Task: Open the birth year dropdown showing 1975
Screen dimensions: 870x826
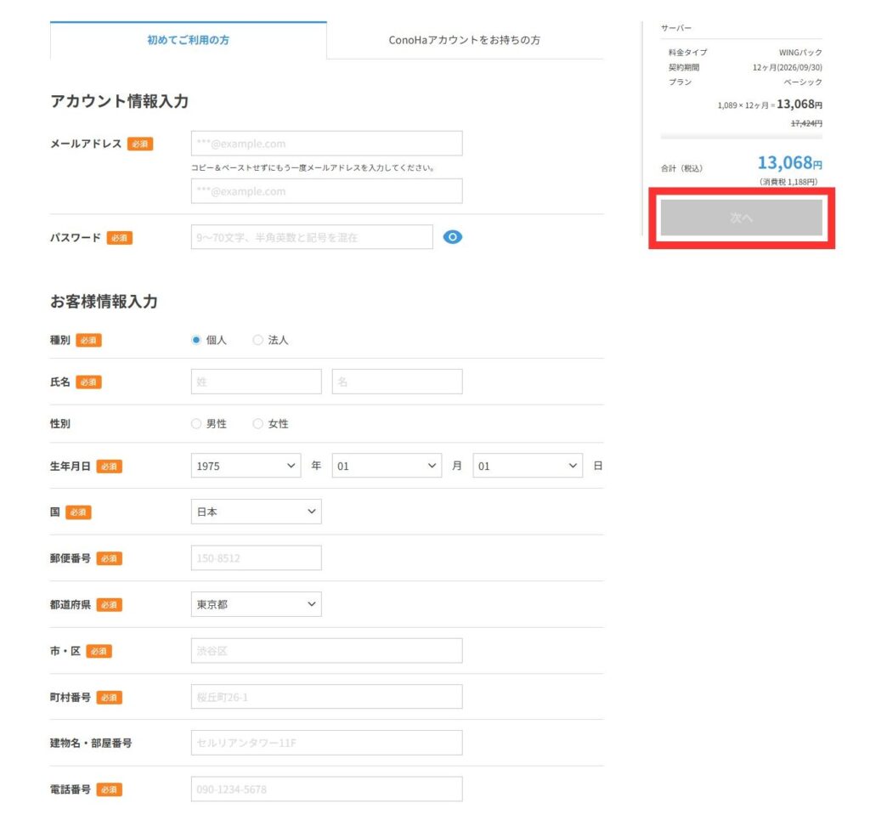Action: [246, 465]
